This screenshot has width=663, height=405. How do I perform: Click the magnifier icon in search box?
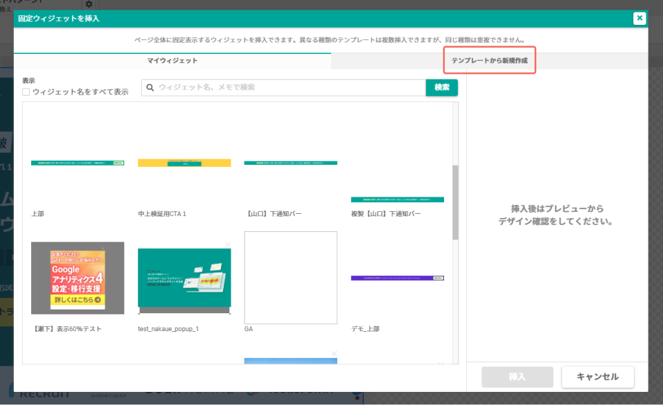[x=150, y=88]
